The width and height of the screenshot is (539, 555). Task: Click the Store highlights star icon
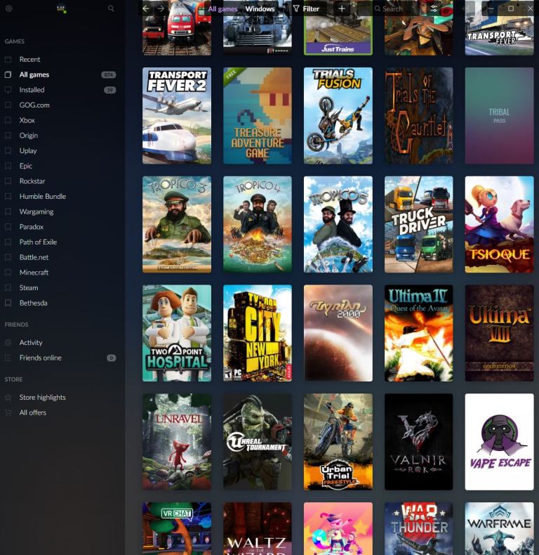[8, 398]
